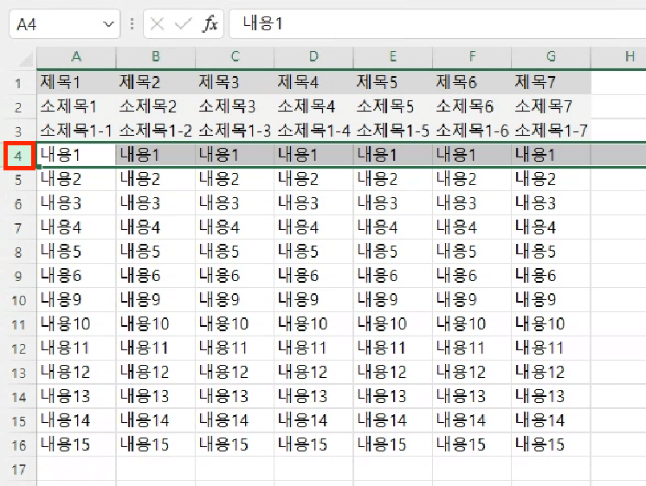Select row 10 header
Viewport: 646px width, 486px height.
(18, 300)
